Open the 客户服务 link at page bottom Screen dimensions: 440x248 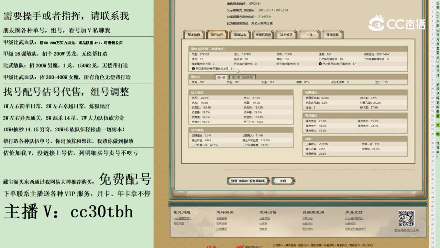(x=290, y=245)
